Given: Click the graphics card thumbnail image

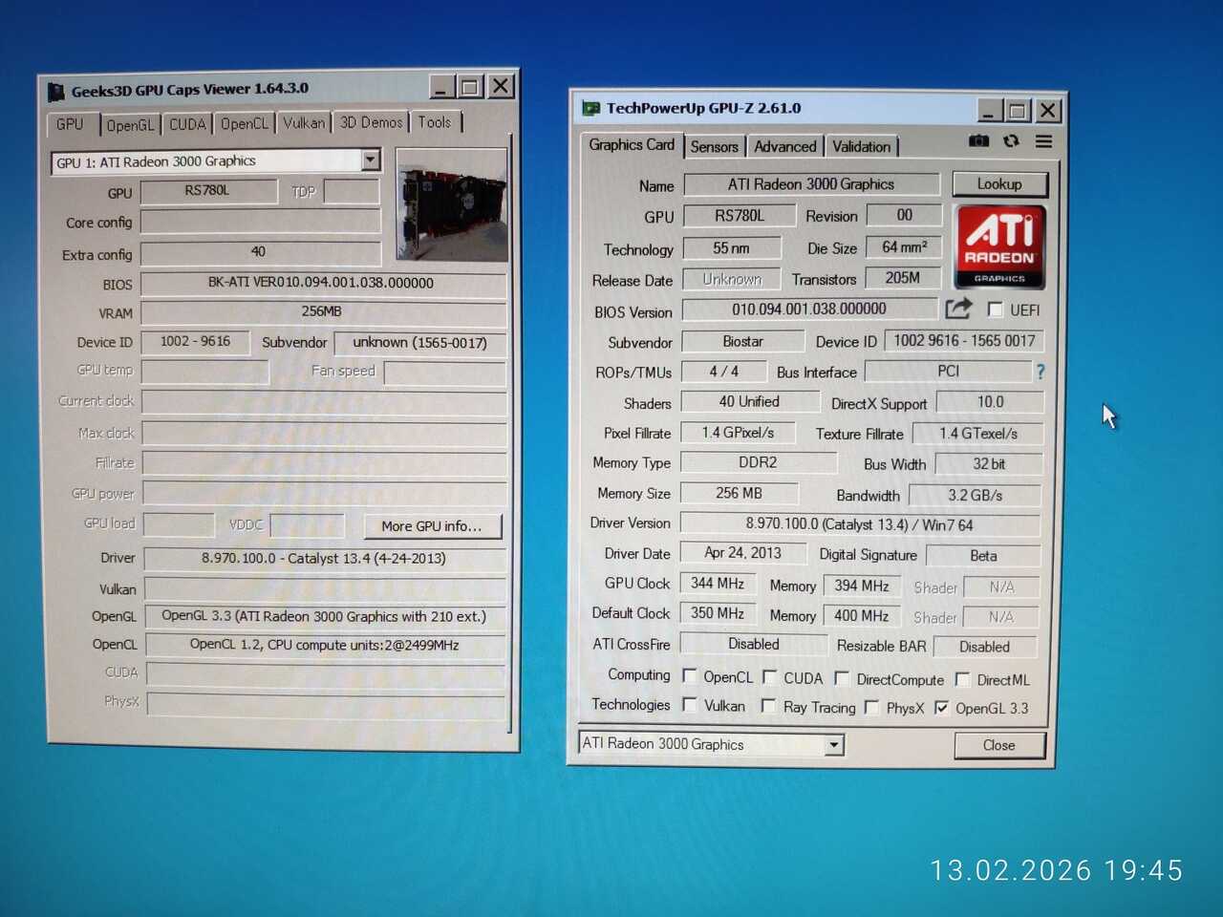Looking at the screenshot, I should (x=451, y=204).
